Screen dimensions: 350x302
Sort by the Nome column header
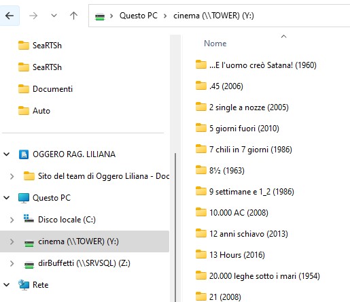pyautogui.click(x=215, y=44)
